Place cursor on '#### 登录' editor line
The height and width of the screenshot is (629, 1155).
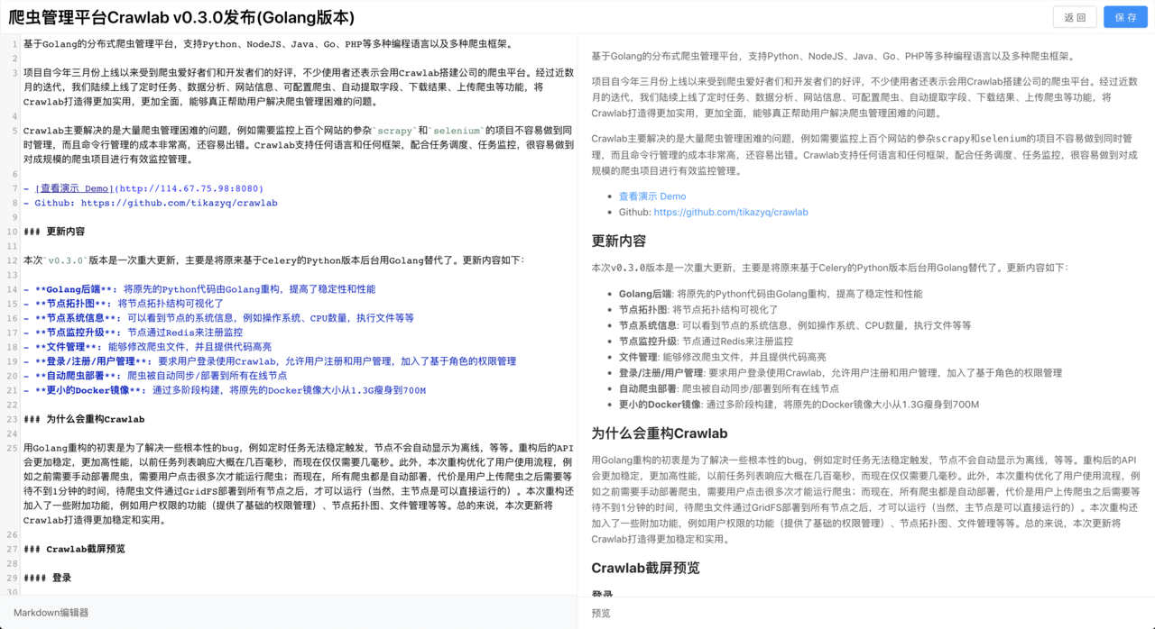tap(48, 578)
